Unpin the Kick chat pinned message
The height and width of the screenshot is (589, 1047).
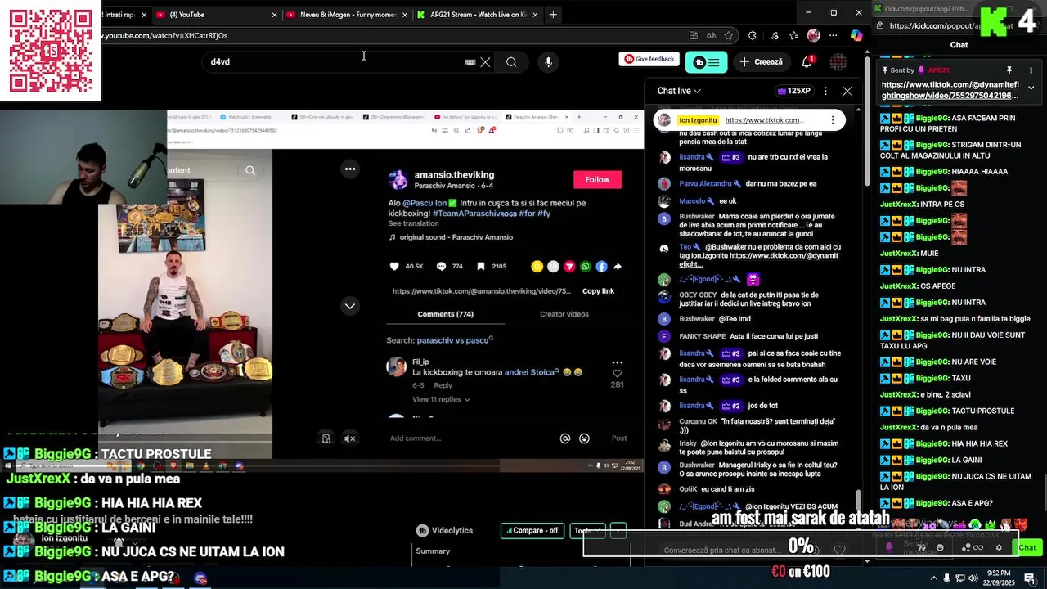(x=1009, y=70)
